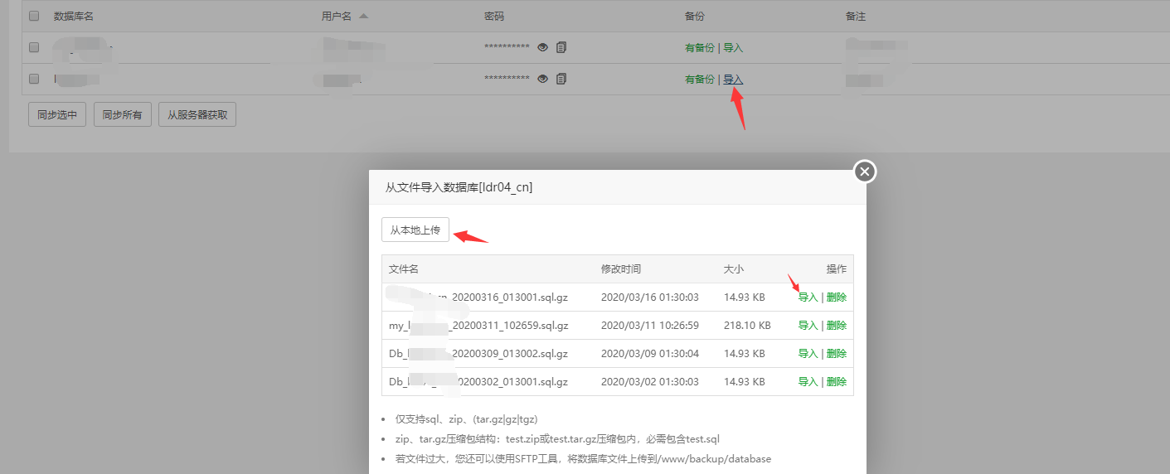Click 从本地上传 upload button
This screenshot has width=1170, height=474.
(x=415, y=230)
